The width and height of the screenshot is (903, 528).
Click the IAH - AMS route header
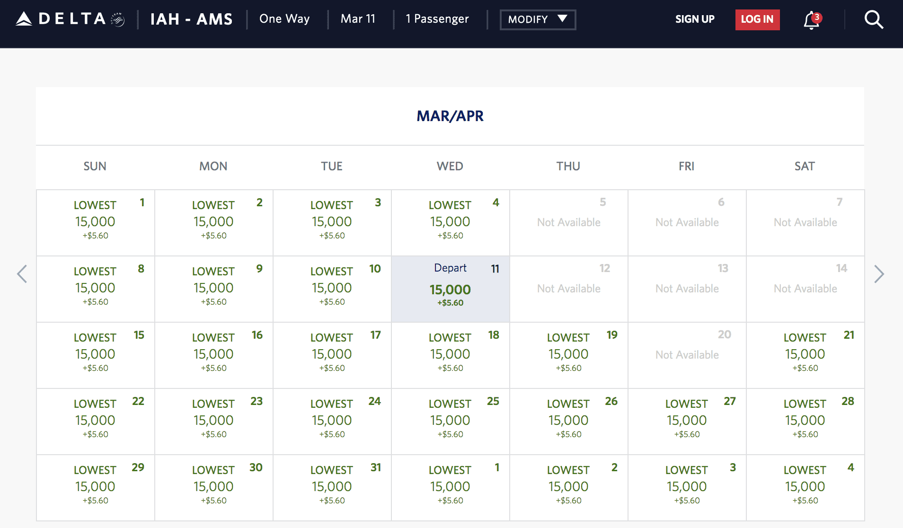(x=191, y=19)
